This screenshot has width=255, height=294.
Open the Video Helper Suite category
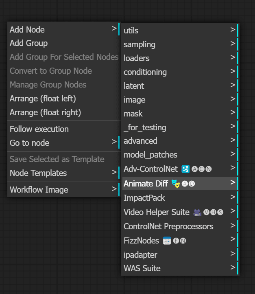coord(180,212)
